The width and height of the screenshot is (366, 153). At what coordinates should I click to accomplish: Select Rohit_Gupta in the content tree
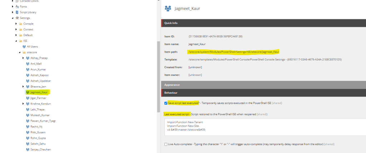(38, 138)
